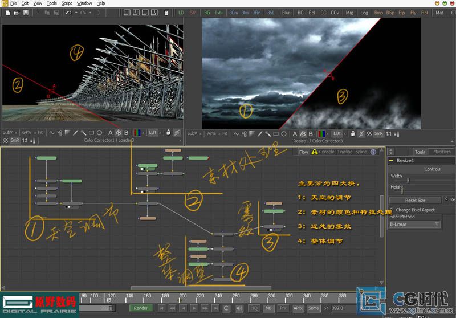Click the BG background tool button
Image resolution: width=456 pixels, height=318 pixels.
207,12
